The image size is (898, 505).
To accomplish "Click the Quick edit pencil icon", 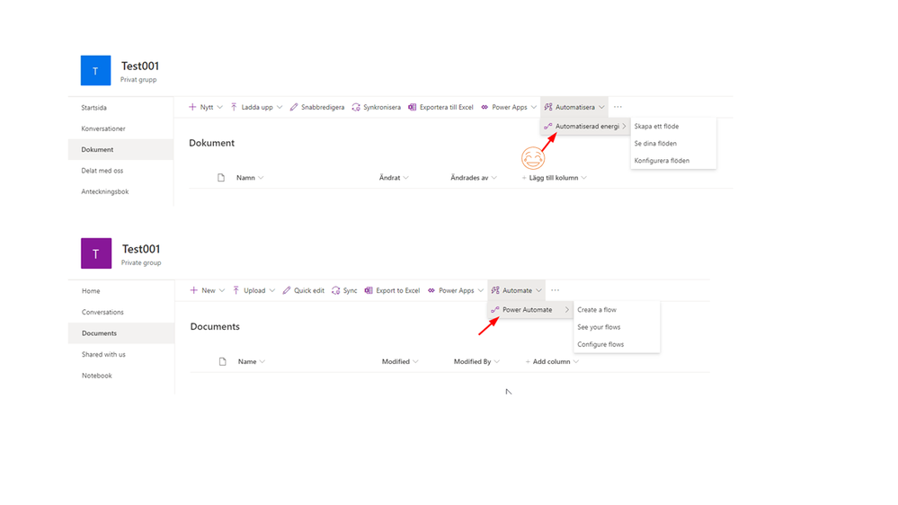I will [287, 290].
